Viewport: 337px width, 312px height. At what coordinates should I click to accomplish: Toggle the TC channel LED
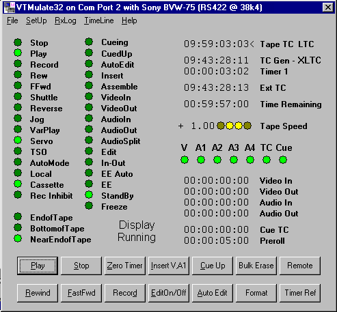coord(267,160)
